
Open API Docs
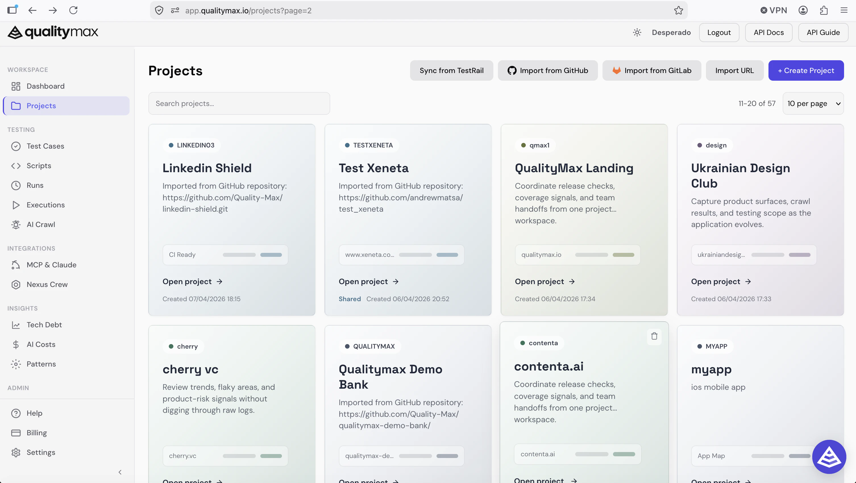768,33
